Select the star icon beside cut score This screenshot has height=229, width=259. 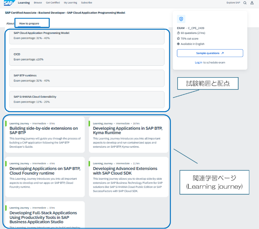[x=178, y=38]
